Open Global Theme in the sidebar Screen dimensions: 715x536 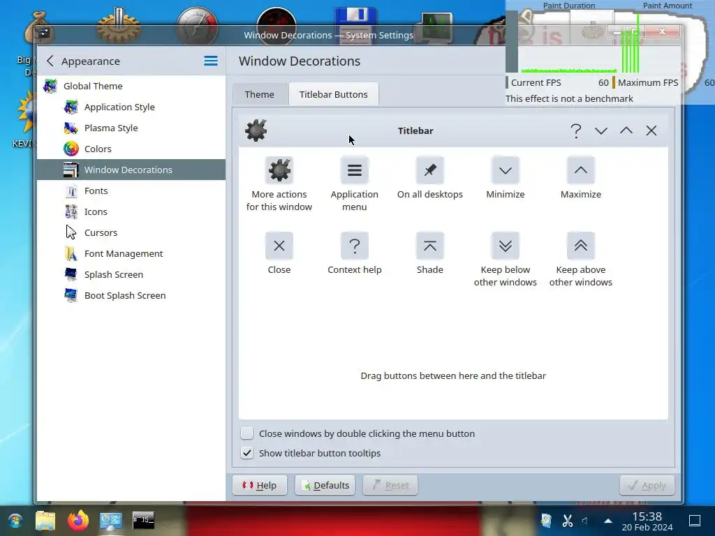coord(131,86)
